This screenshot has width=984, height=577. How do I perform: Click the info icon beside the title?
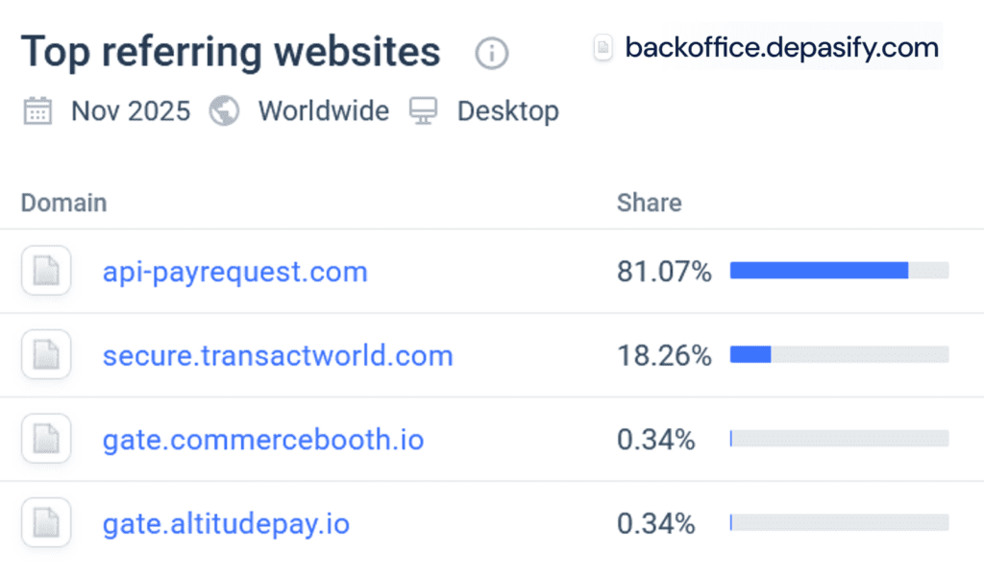(491, 54)
